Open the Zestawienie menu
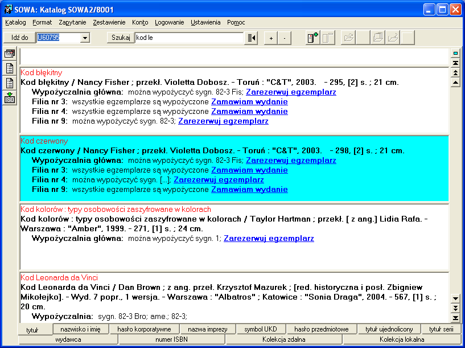The width and height of the screenshot is (465, 348). coord(109,22)
